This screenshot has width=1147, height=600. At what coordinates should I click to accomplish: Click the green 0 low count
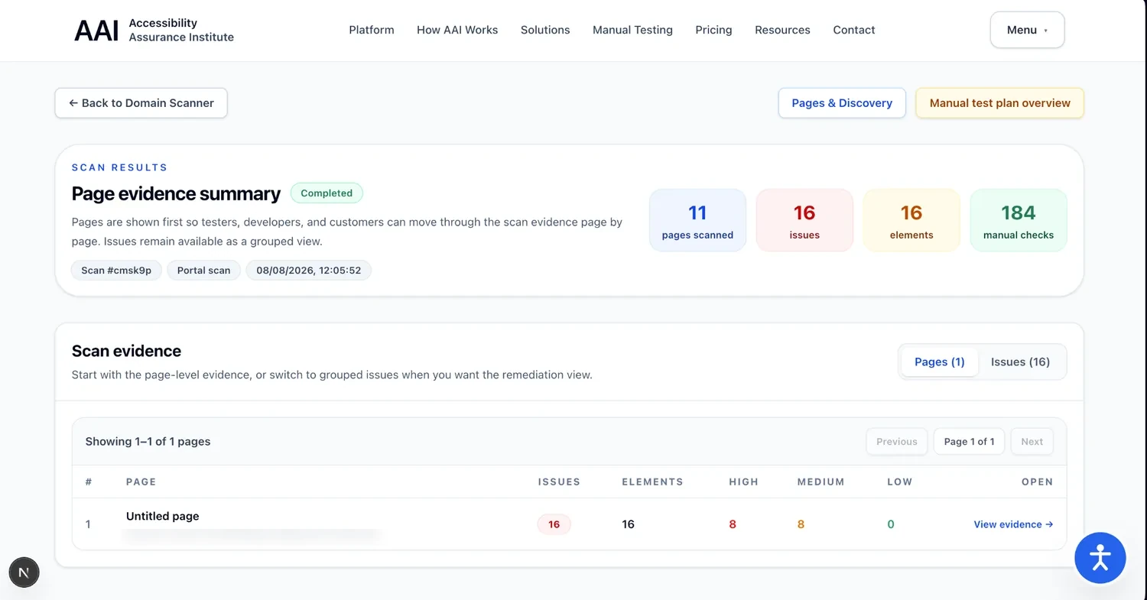click(x=891, y=524)
